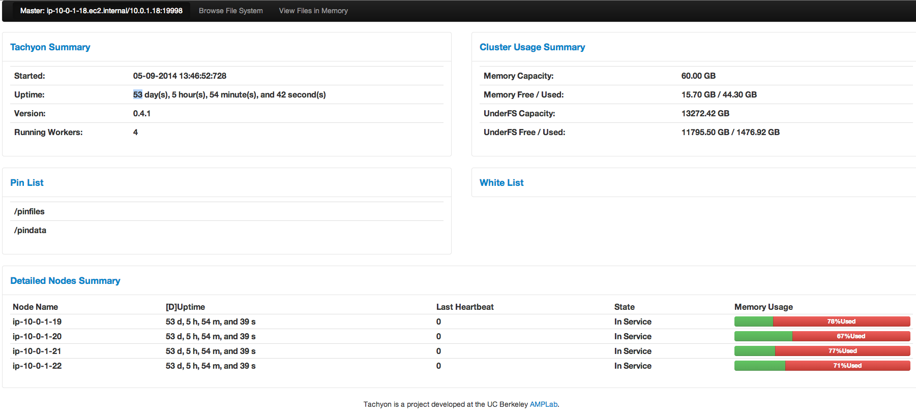Click the Tachyon Summary heading

pyautogui.click(x=50, y=47)
